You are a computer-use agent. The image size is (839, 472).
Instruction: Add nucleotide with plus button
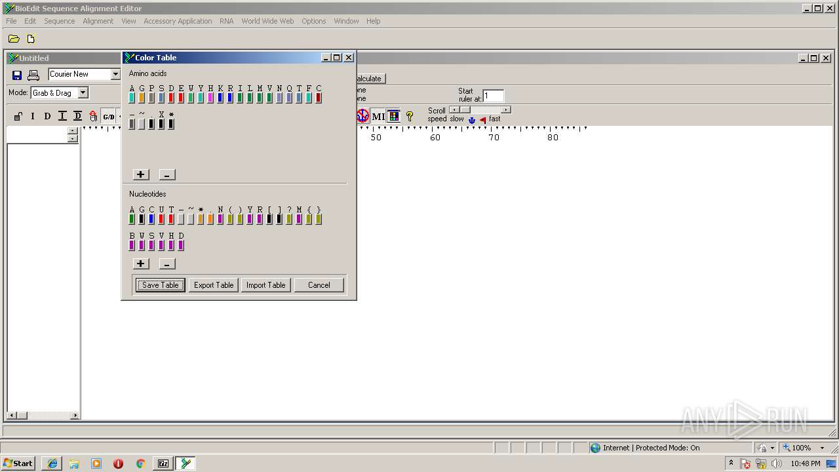(141, 264)
